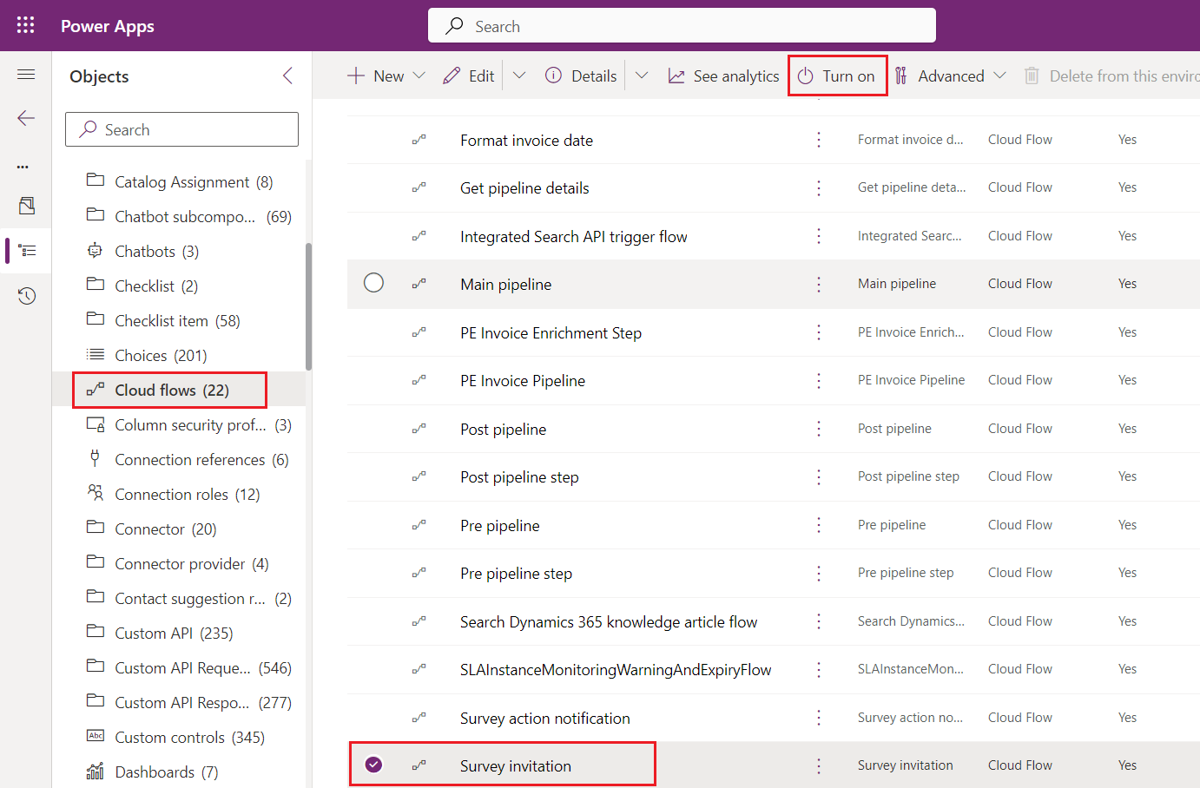Viewport: 1200px width, 788px height.
Task: Click the Details info button
Action: point(581,76)
